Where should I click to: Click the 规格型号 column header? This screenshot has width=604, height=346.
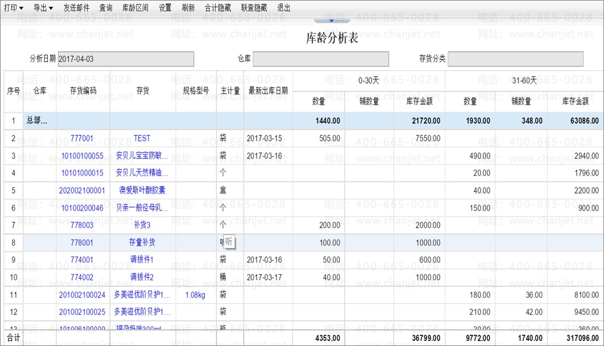tap(196, 91)
